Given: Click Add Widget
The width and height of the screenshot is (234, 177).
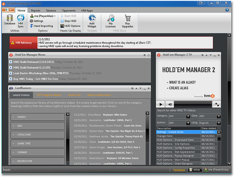Looking at the screenshot, I should click(x=92, y=21).
